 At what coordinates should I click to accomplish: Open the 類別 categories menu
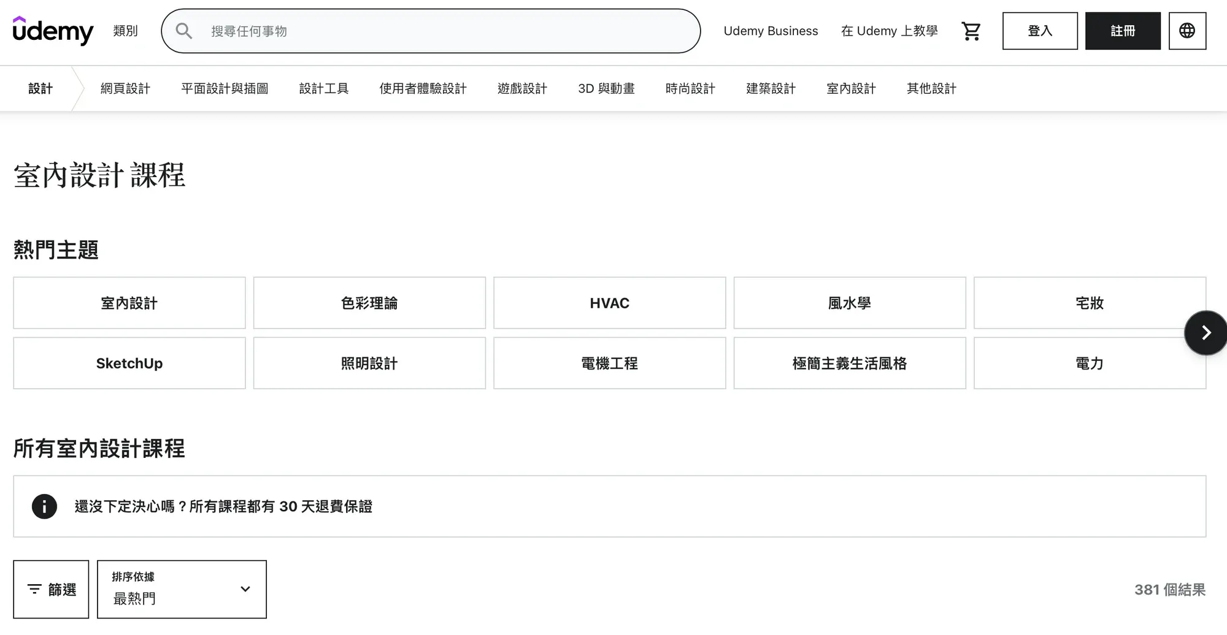click(125, 31)
